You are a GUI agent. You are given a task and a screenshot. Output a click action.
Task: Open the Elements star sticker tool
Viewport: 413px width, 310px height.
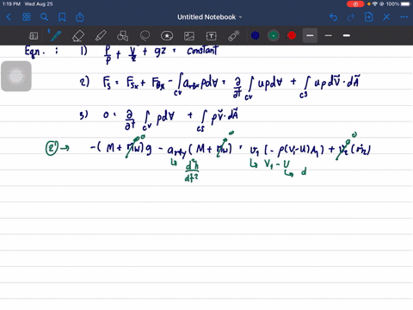coord(167,36)
